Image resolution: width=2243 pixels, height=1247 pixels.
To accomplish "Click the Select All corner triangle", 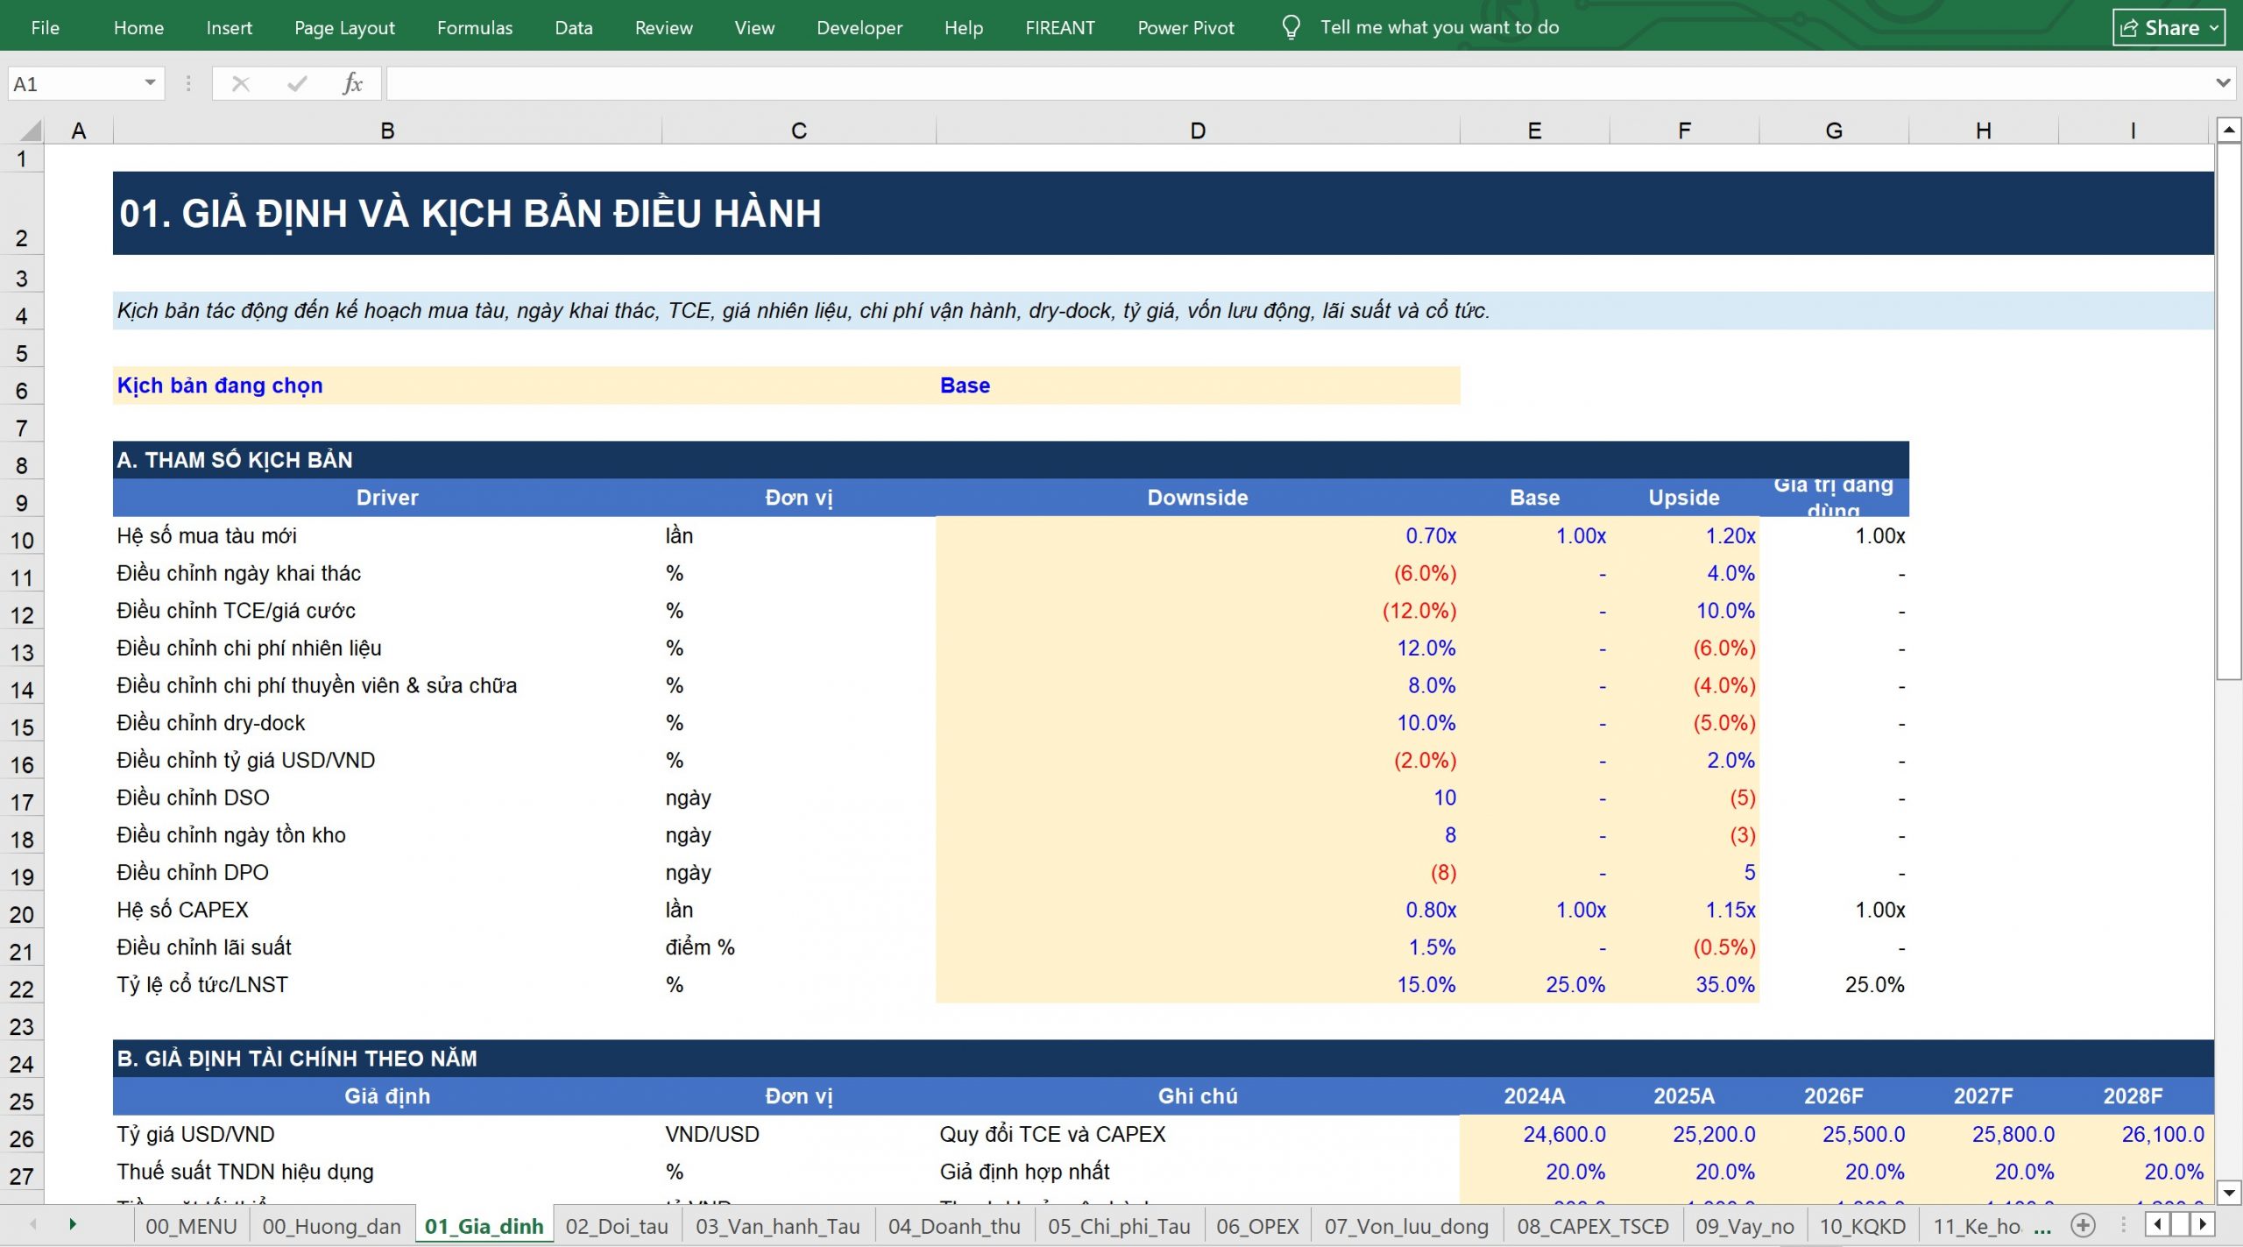I will click(30, 131).
